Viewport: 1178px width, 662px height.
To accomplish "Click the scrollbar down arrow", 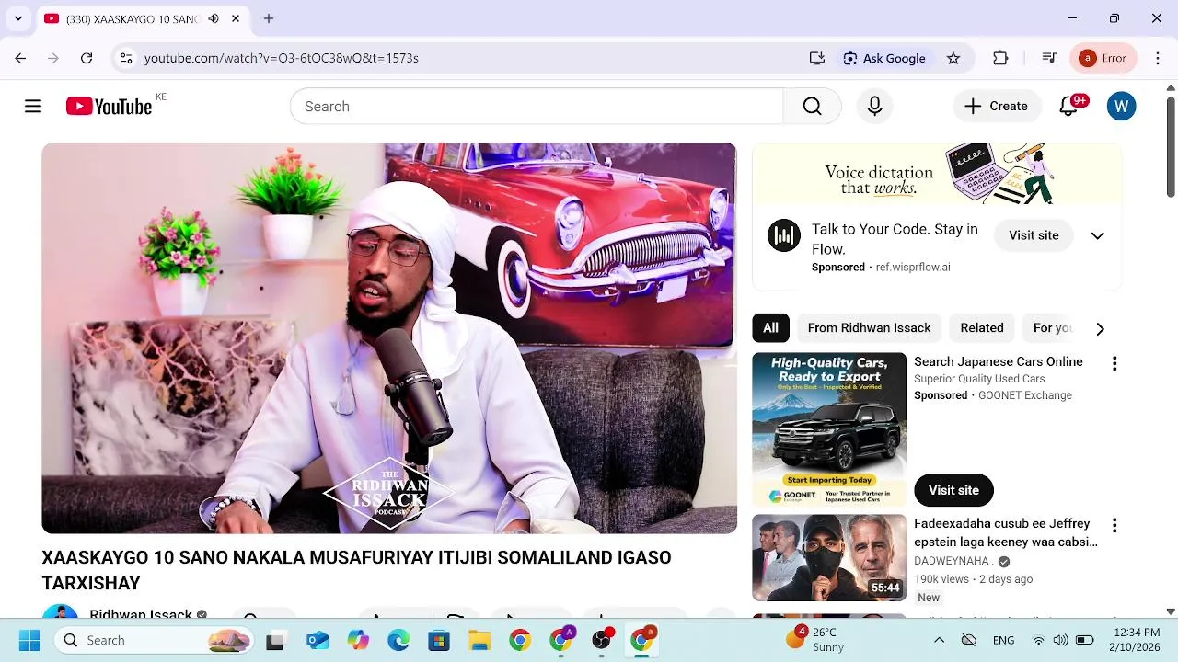I will [1171, 611].
